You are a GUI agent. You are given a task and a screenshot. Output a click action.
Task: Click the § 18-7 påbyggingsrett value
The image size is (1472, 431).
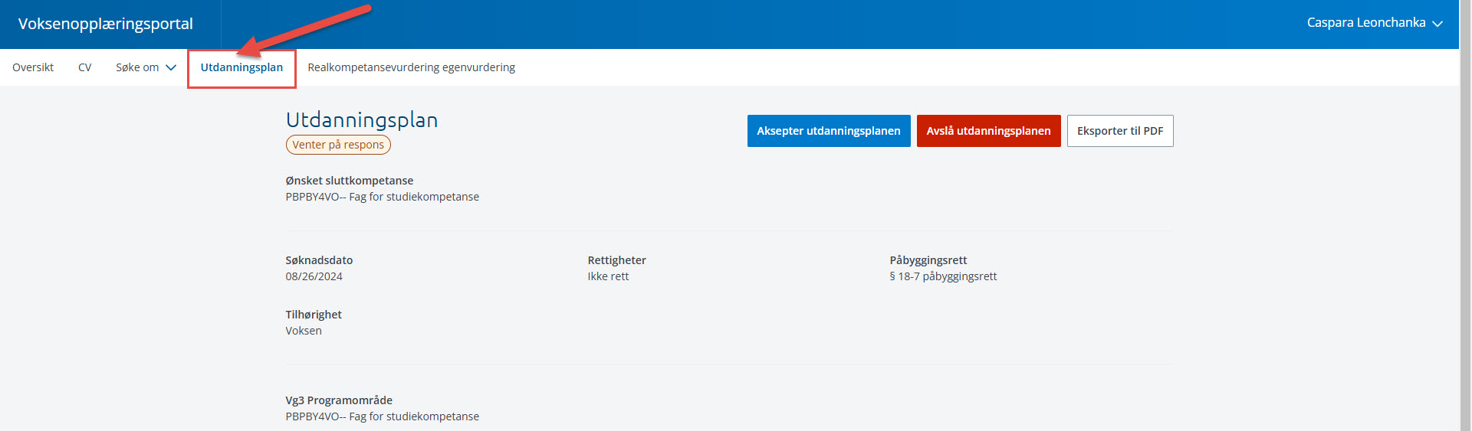(943, 276)
